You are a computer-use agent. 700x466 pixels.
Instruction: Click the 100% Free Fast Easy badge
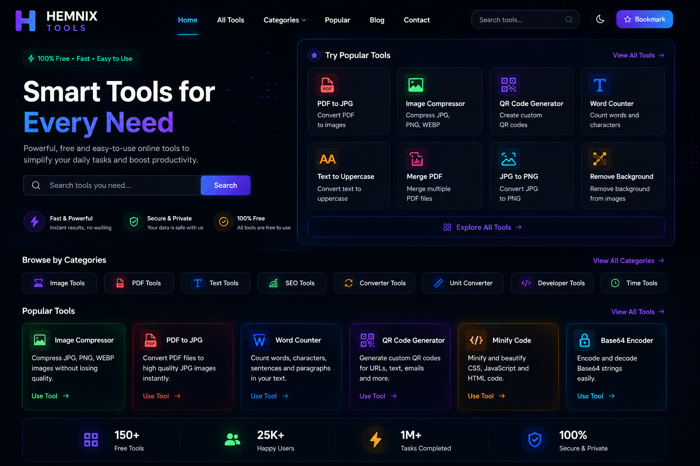pos(80,58)
